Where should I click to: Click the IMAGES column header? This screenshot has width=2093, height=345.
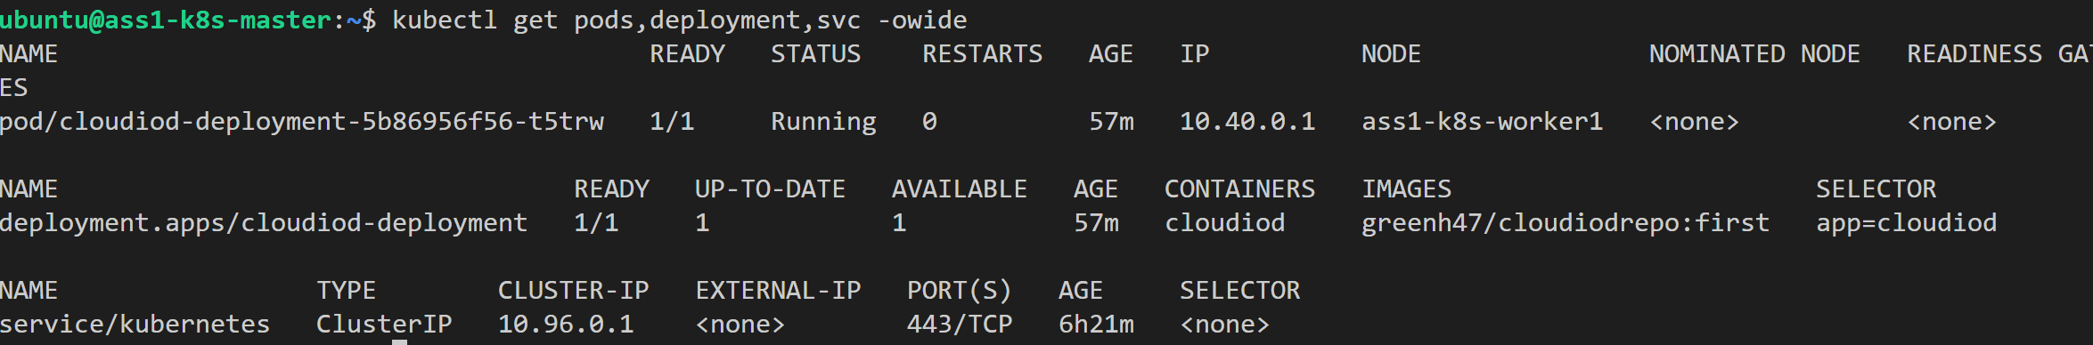pos(1406,189)
